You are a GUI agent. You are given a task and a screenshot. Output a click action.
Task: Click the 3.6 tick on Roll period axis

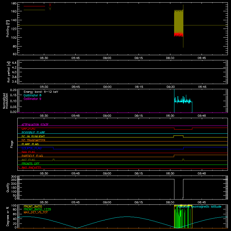pos(14,81)
